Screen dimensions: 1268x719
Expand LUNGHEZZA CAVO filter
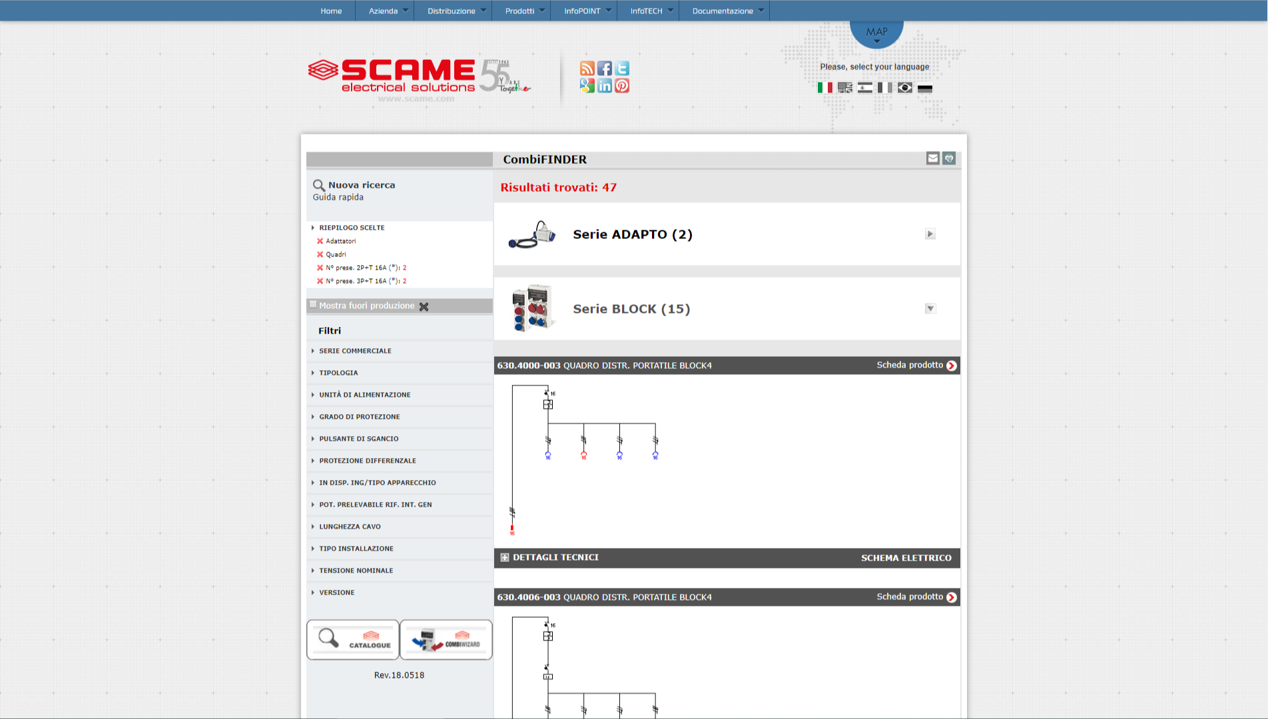tap(350, 527)
